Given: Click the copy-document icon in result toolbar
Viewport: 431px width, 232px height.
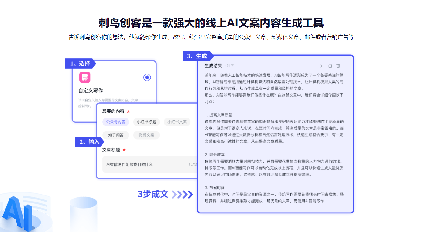Looking at the screenshot, I should 330,65.
